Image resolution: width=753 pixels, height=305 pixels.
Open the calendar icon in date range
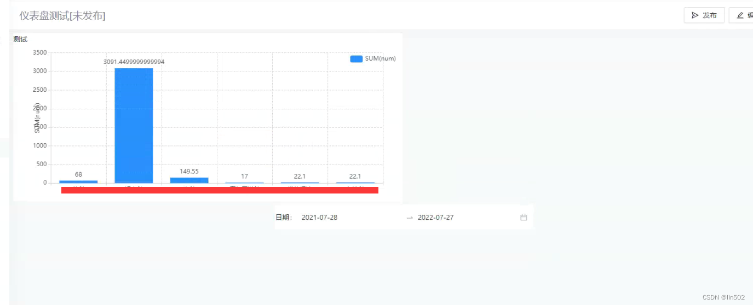click(524, 218)
